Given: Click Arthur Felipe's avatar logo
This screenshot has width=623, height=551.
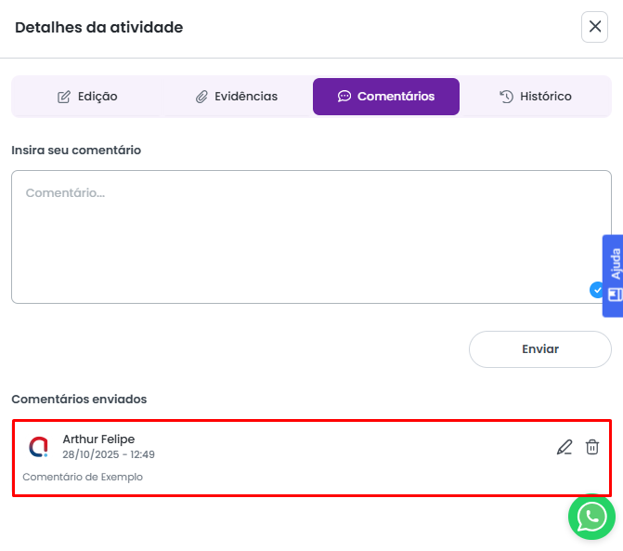Looking at the screenshot, I should tap(38, 447).
